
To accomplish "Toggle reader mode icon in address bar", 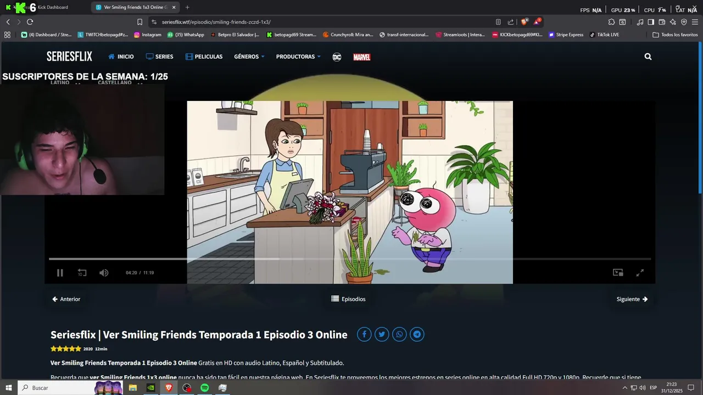I will [x=498, y=22].
